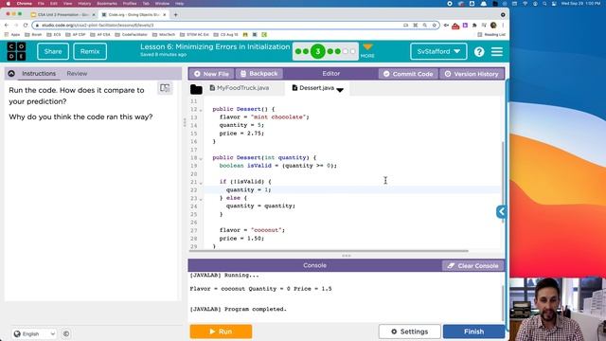606x341 pixels.
Task: Open the History menu in Chrome menu bar
Action: pyautogui.click(x=84, y=4)
